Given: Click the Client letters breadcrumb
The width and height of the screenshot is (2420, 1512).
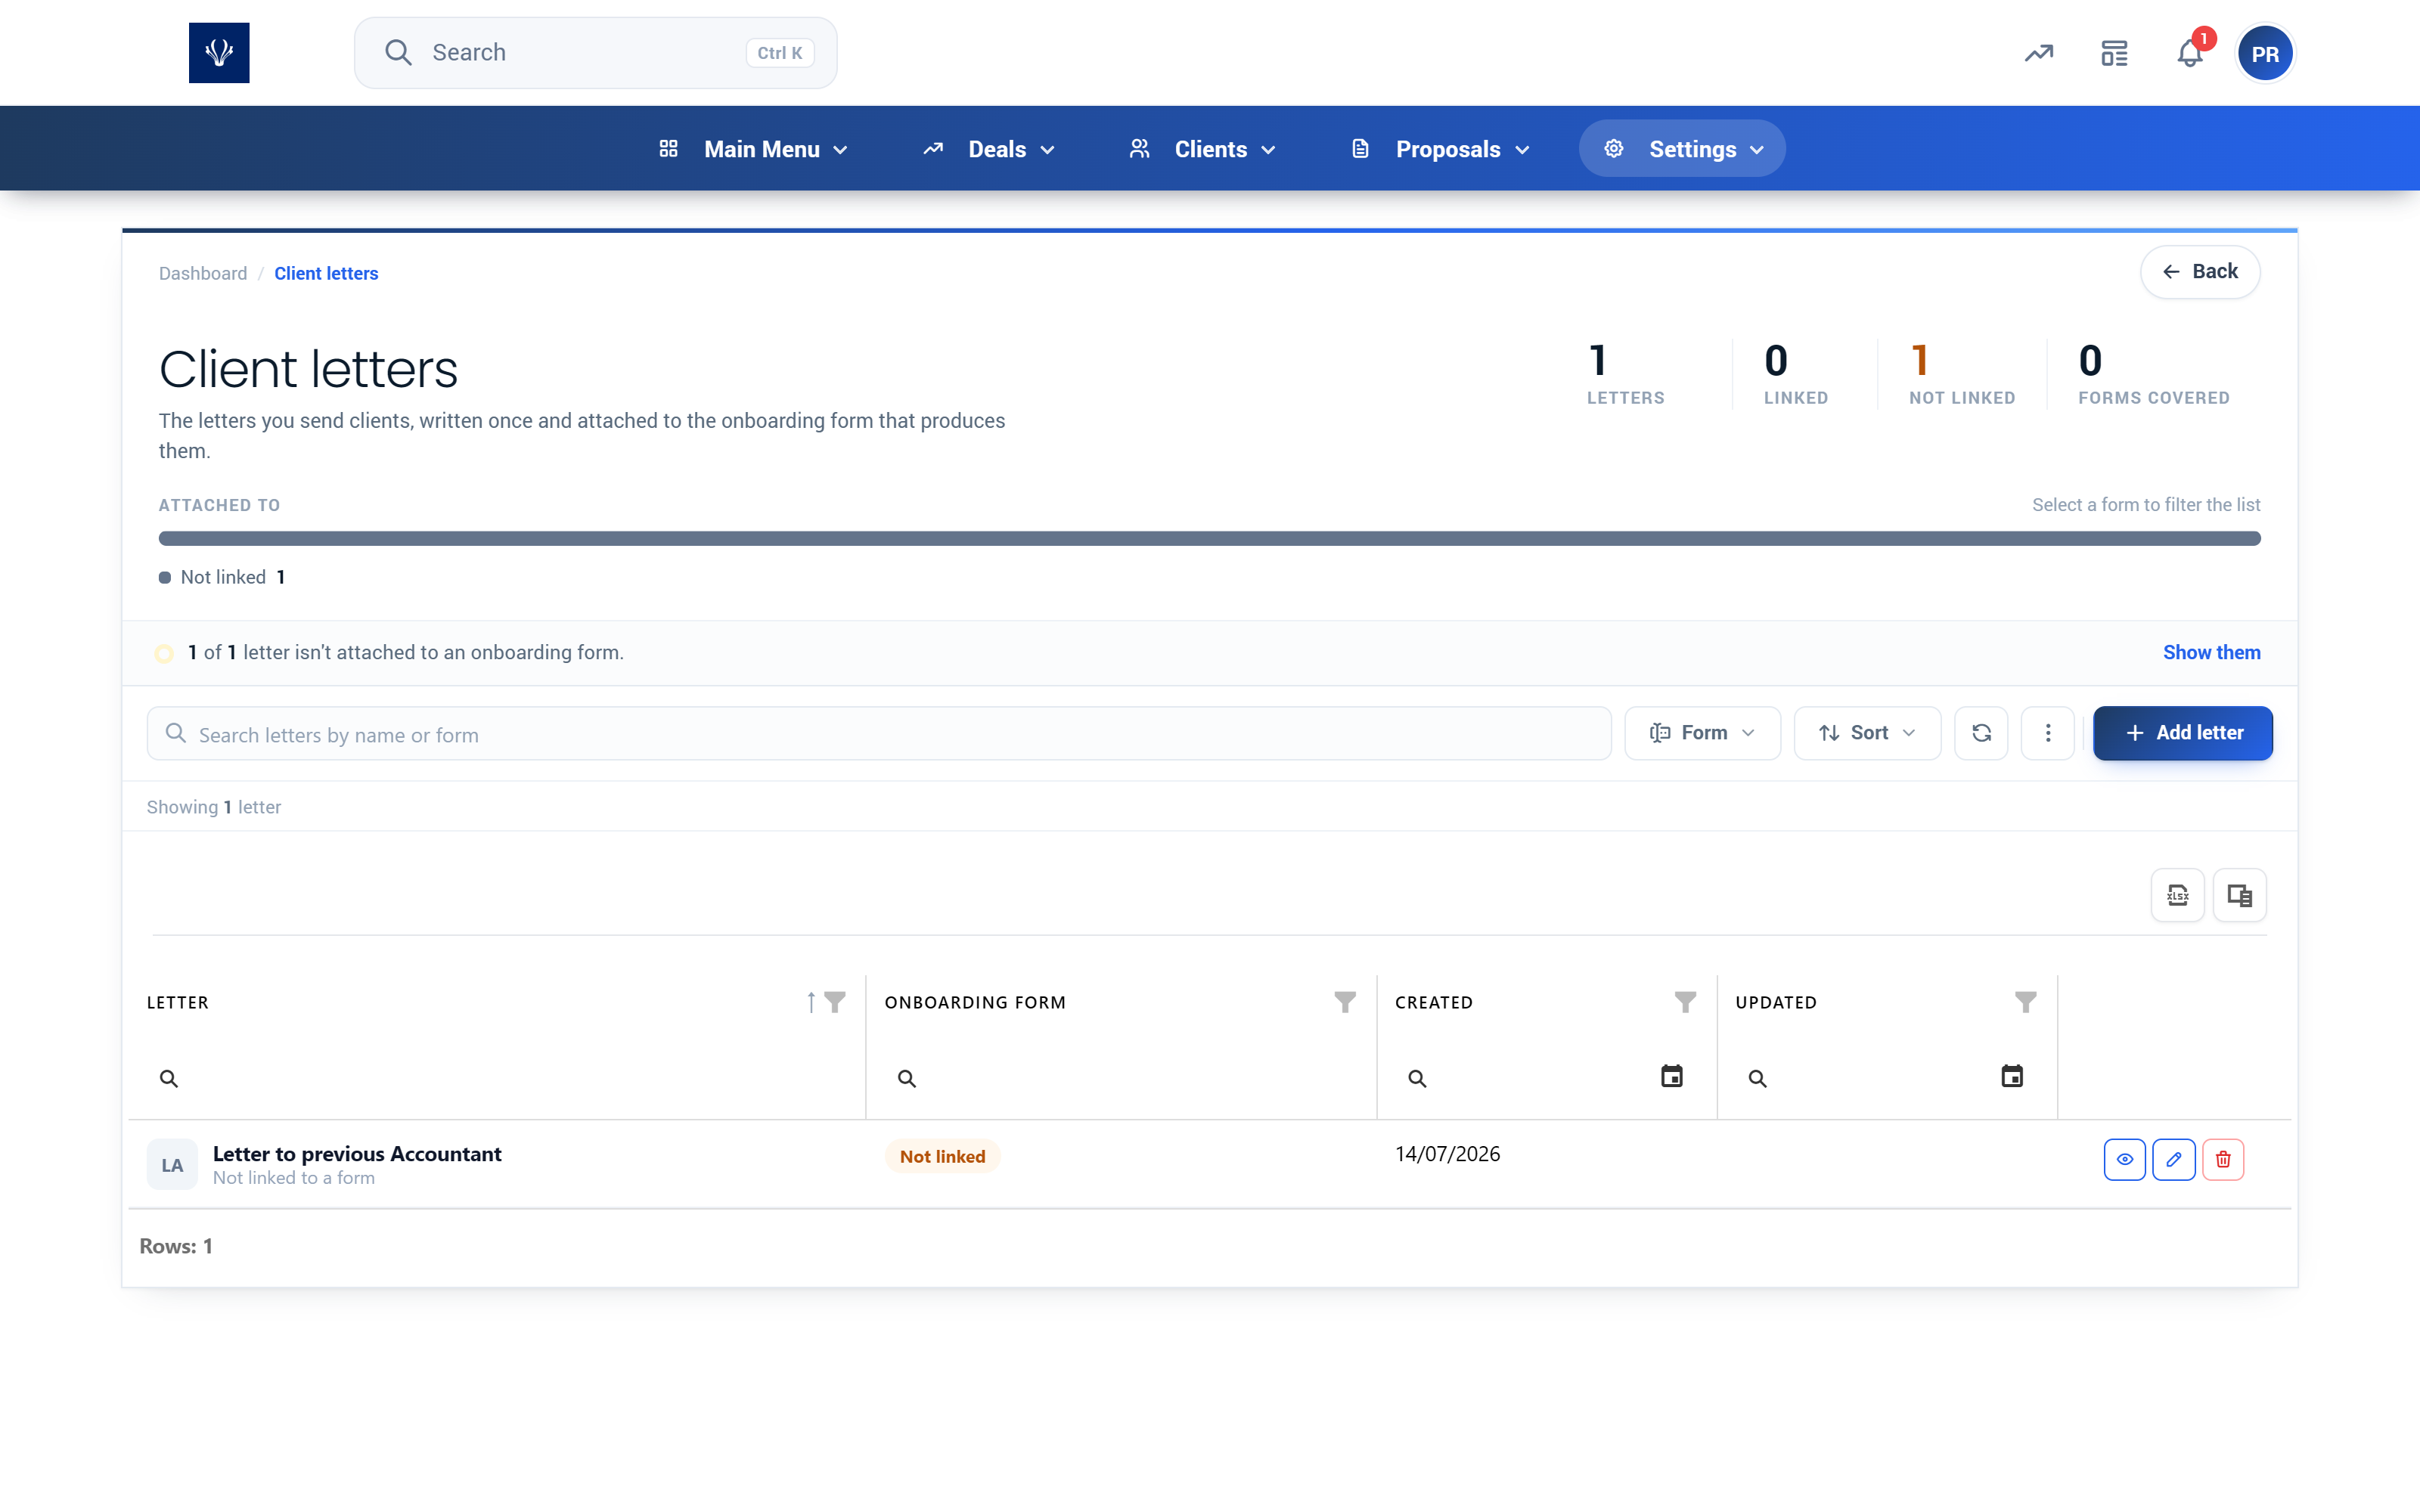Looking at the screenshot, I should 326,273.
